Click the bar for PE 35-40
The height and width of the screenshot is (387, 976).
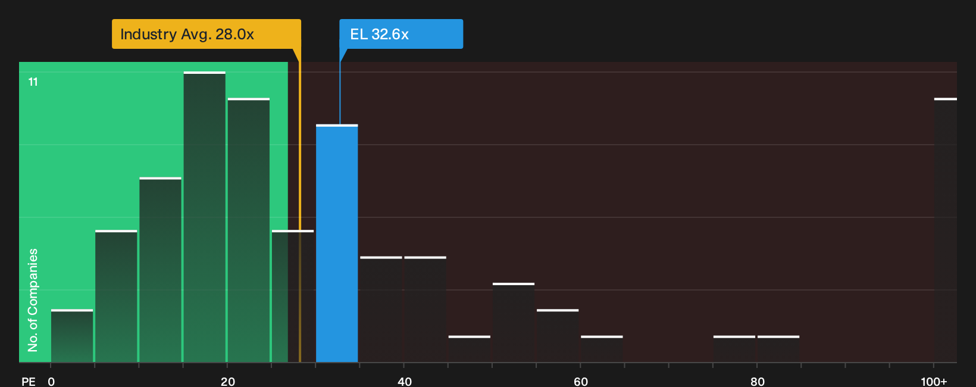pyautogui.click(x=381, y=310)
